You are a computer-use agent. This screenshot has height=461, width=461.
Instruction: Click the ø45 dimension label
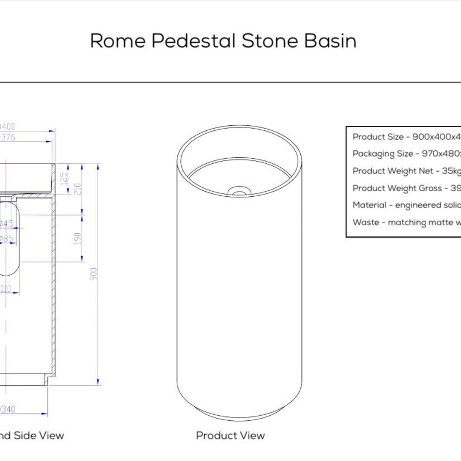(x=6, y=224)
